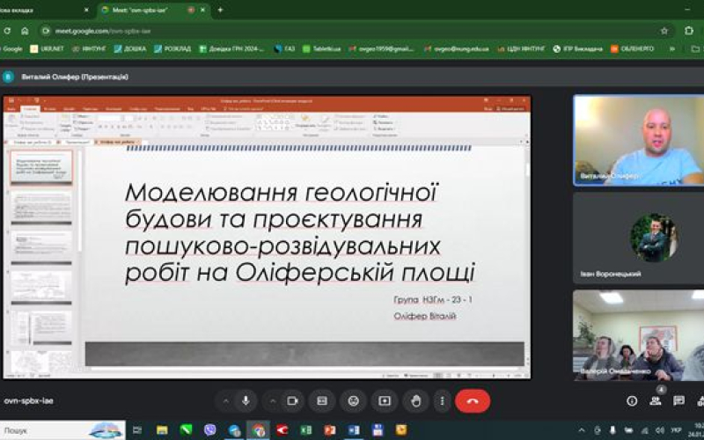Open Meet more options three dots
The width and height of the screenshot is (704, 440).
(443, 401)
